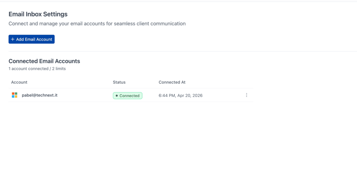Screen dimensions: 357x178
Task: Click the word 'Connected' in the status badge
Action: click(129, 96)
